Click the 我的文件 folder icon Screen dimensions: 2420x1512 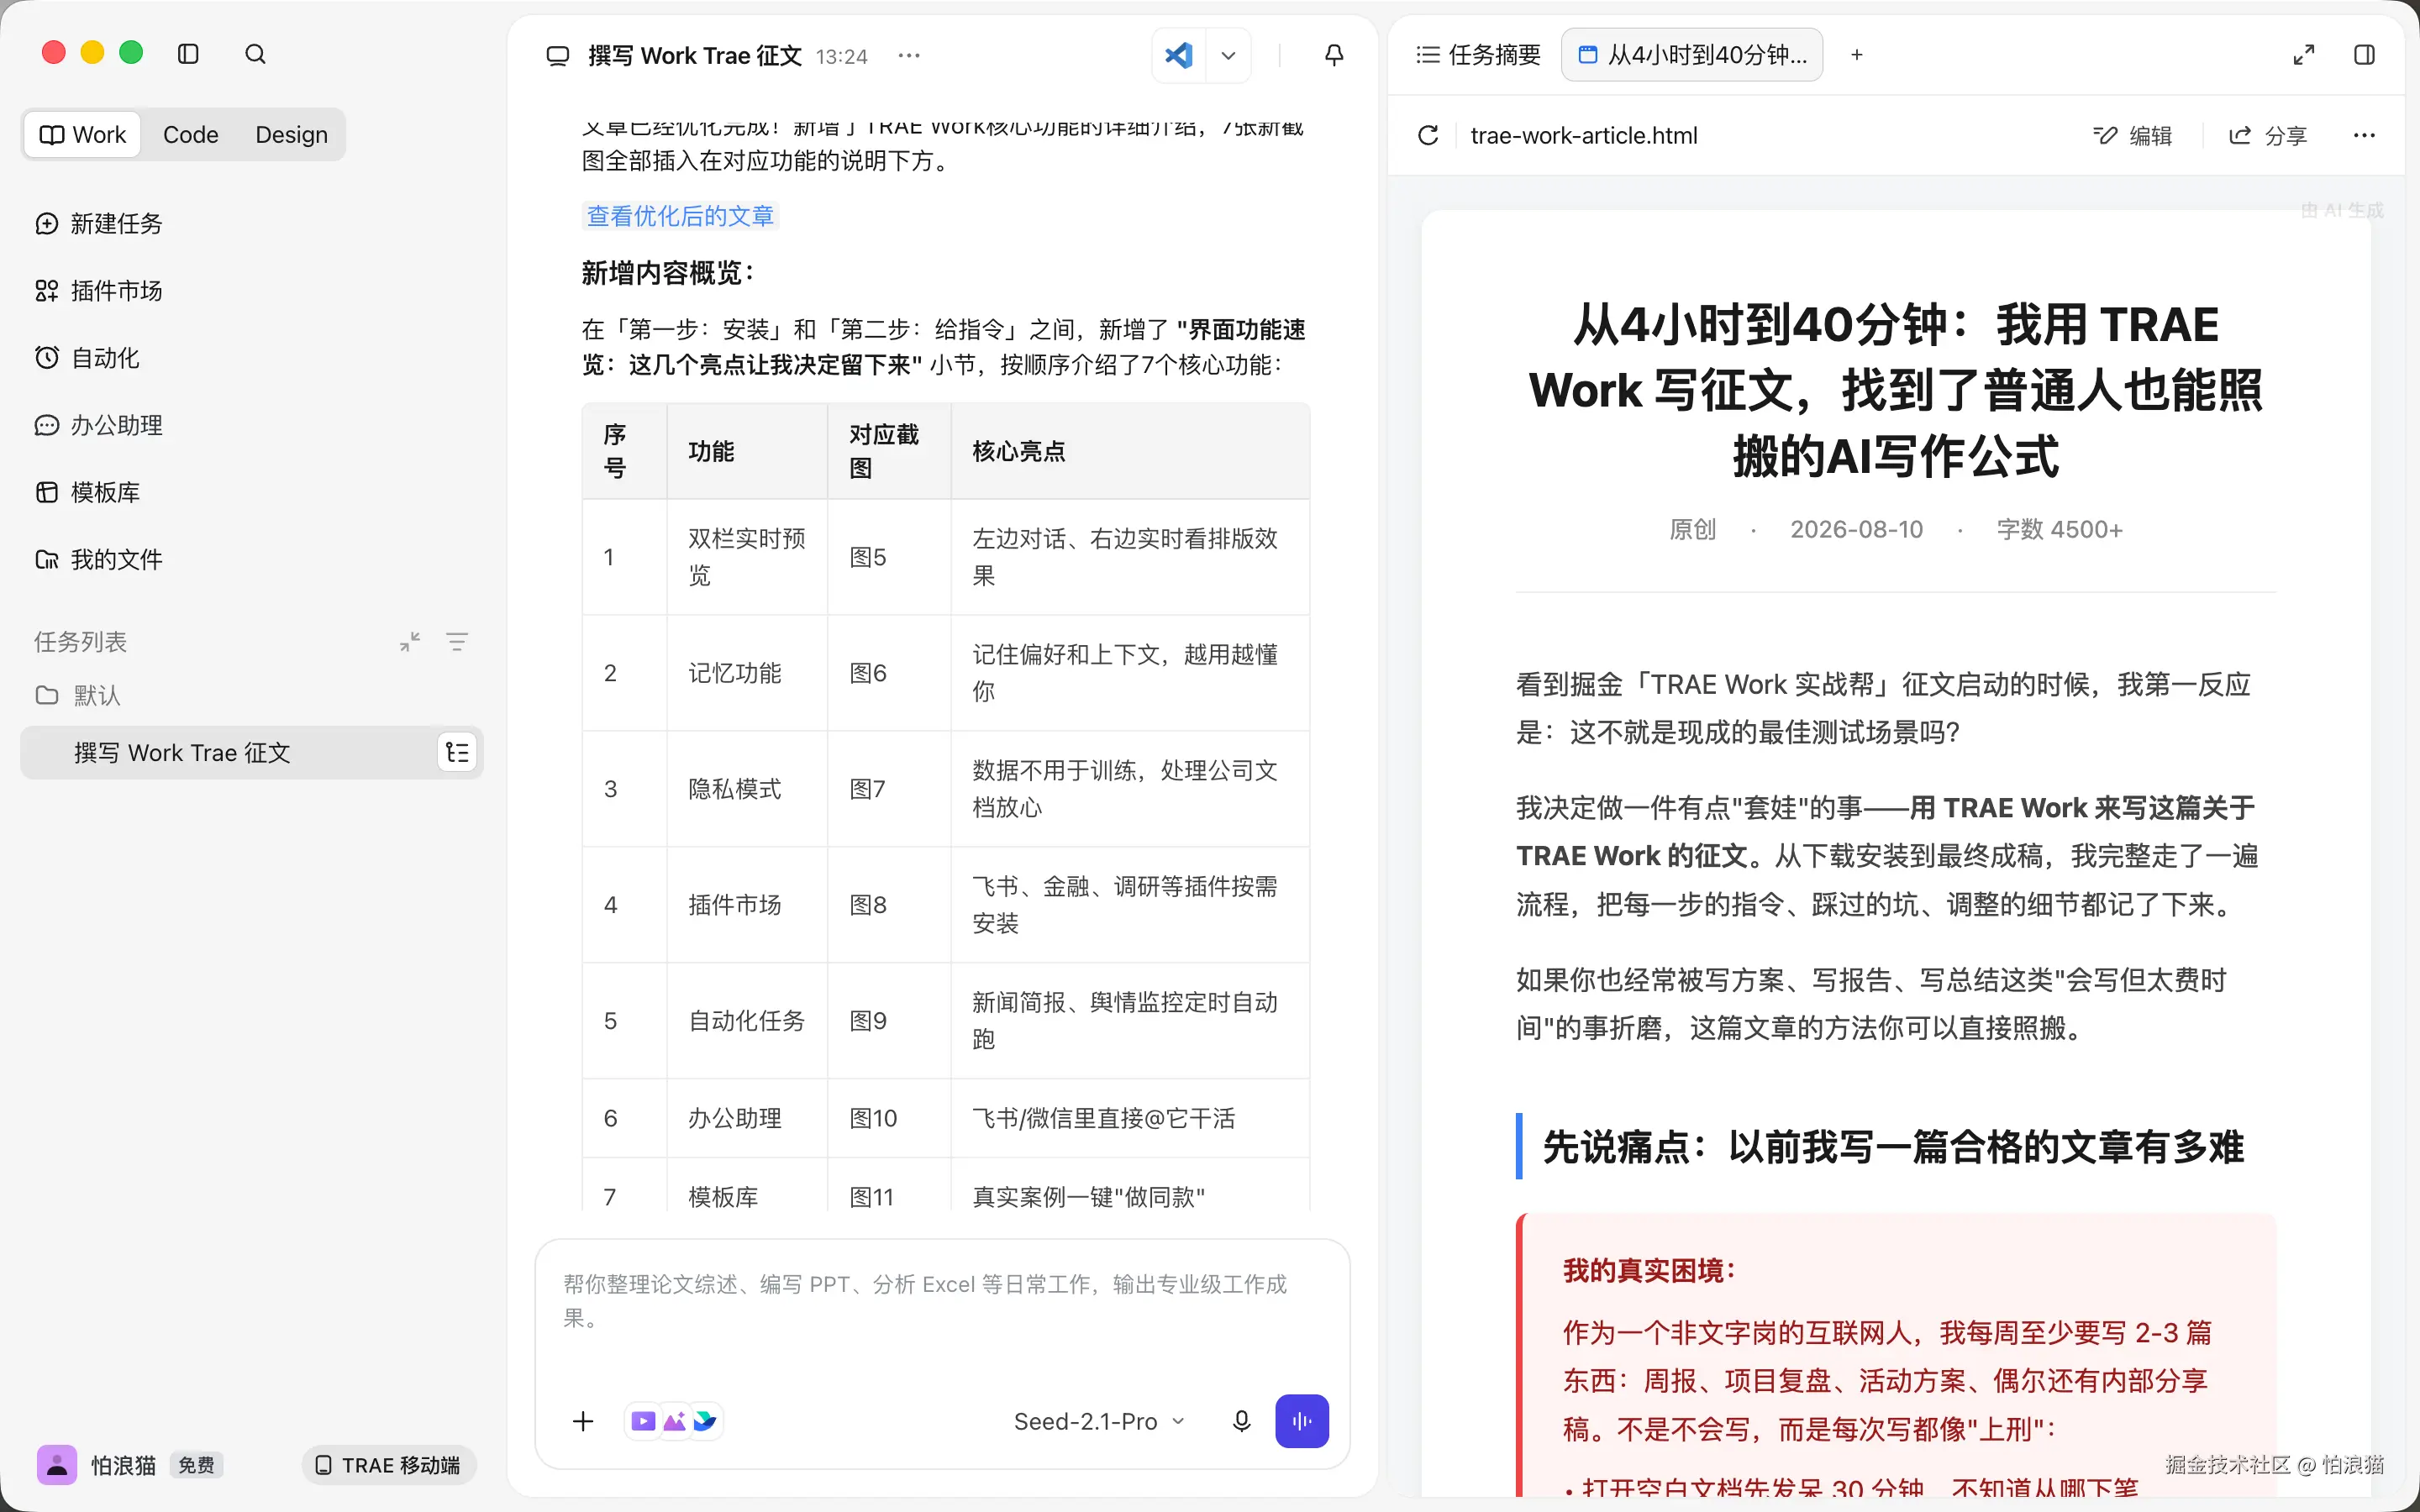47,559
